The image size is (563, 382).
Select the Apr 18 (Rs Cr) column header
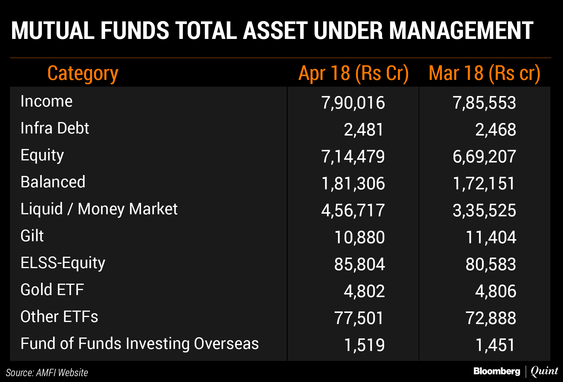pyautogui.click(x=353, y=73)
